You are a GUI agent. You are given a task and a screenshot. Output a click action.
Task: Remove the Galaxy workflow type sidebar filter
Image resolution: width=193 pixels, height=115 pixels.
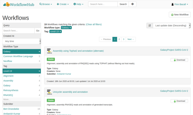click(39, 51)
